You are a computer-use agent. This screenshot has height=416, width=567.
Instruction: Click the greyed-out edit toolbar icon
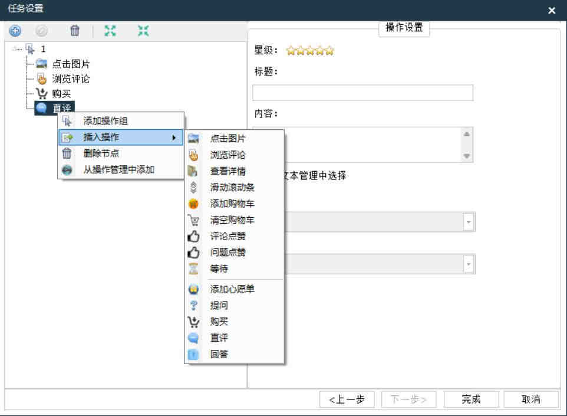(x=41, y=31)
